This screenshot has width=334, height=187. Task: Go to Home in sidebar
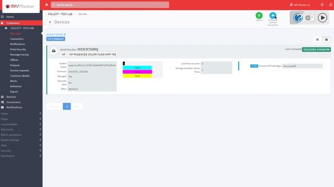click(10, 17)
